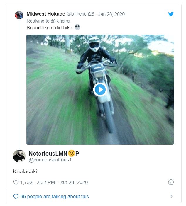Image resolution: width=186 pixels, height=206 pixels.
Task: Click the blue speech bubble reply icon
Action: tap(16, 197)
